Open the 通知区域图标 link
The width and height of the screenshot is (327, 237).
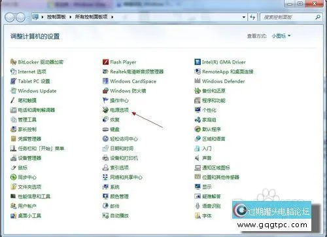tap(216, 168)
